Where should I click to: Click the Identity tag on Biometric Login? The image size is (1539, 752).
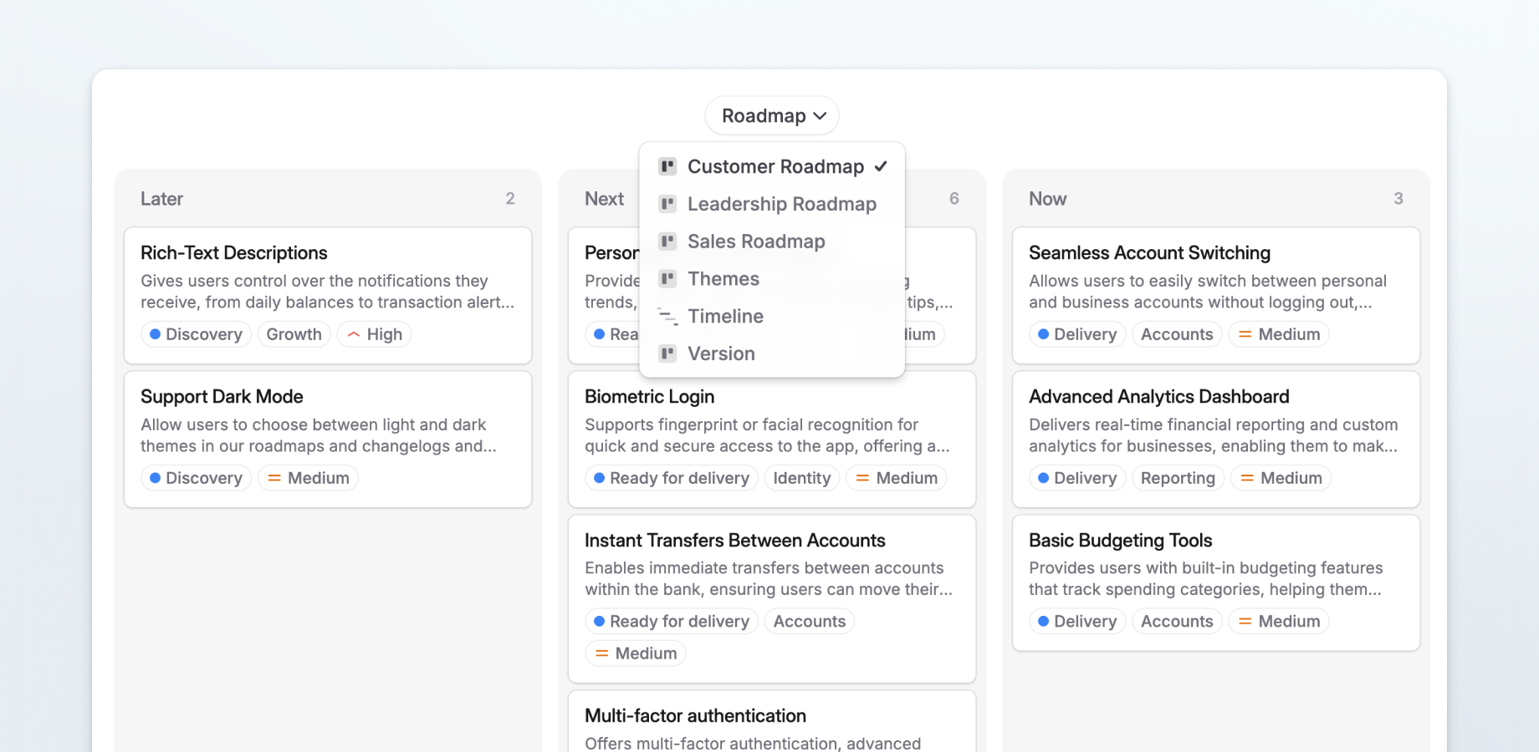pyautogui.click(x=801, y=477)
